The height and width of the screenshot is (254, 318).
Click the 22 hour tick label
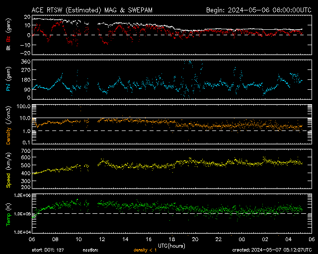tap(219, 240)
